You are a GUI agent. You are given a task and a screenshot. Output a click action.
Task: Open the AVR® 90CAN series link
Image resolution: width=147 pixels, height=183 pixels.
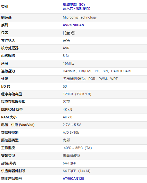click(x=73, y=25)
